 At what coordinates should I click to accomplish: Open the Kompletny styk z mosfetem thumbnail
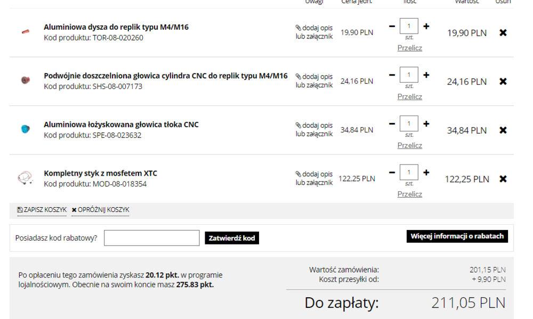[25, 178]
